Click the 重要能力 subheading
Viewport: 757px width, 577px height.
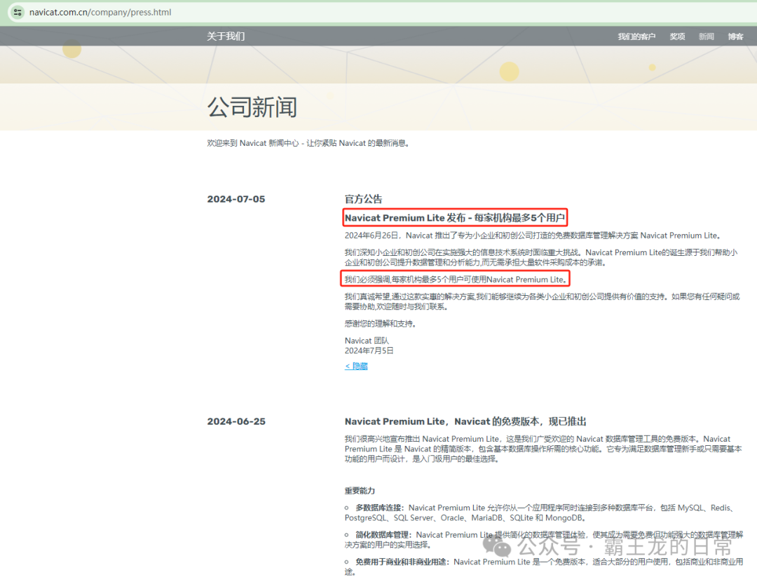[360, 491]
